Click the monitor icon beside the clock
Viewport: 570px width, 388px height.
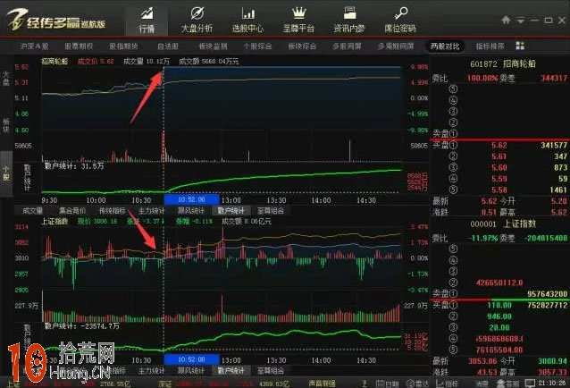pos(530,383)
